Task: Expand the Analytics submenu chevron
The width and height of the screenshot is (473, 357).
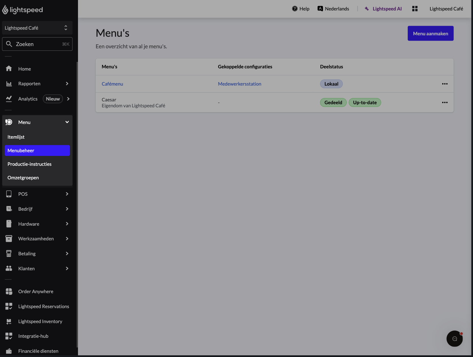Action: click(68, 99)
